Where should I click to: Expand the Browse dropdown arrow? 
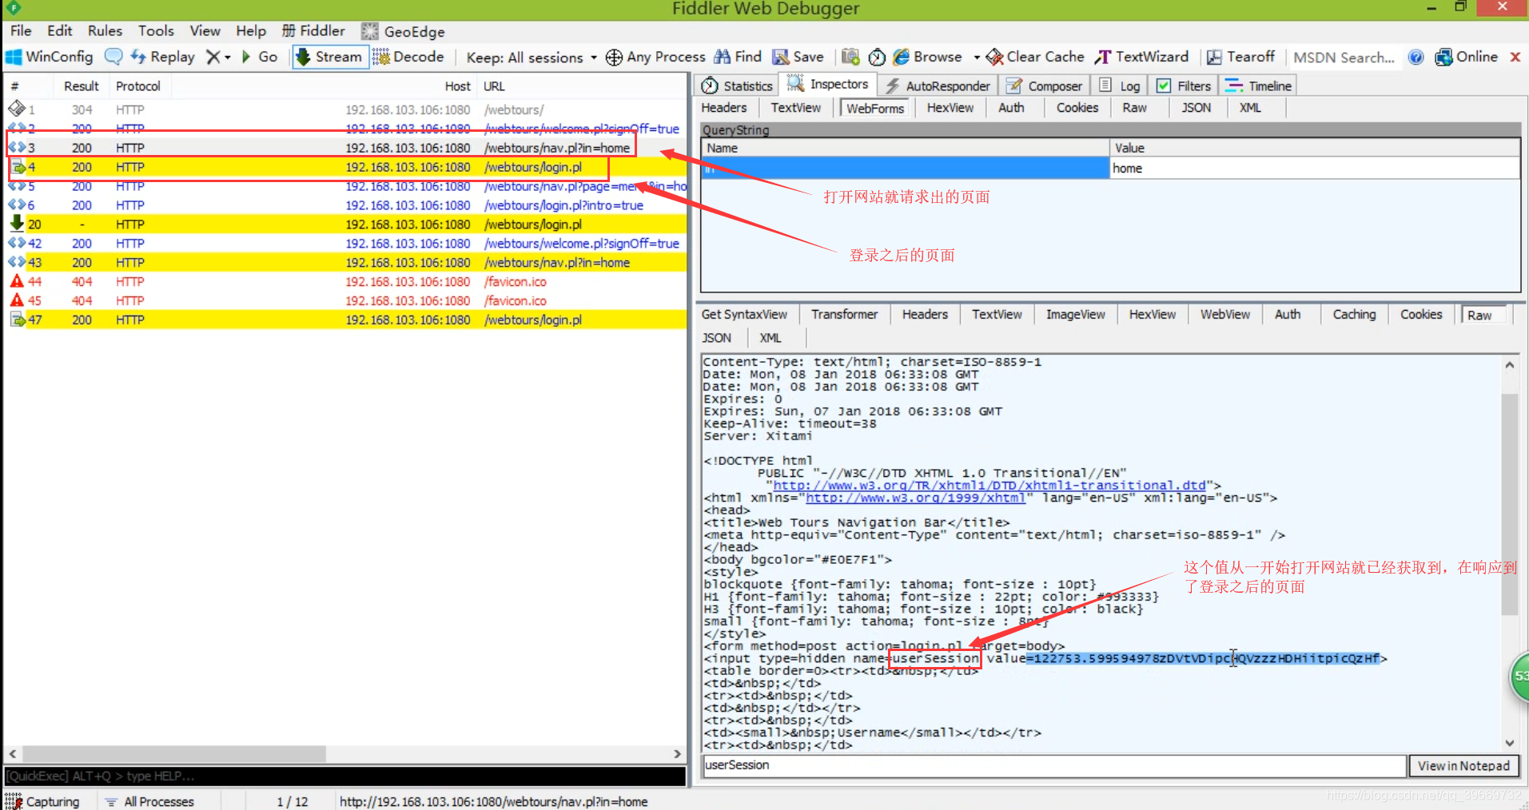976,58
